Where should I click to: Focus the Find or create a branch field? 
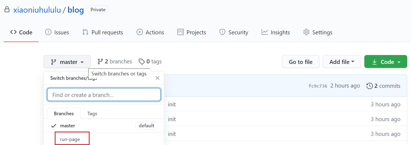click(x=104, y=95)
